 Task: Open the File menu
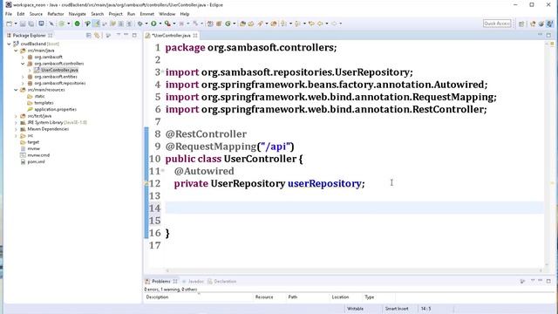click(9, 14)
